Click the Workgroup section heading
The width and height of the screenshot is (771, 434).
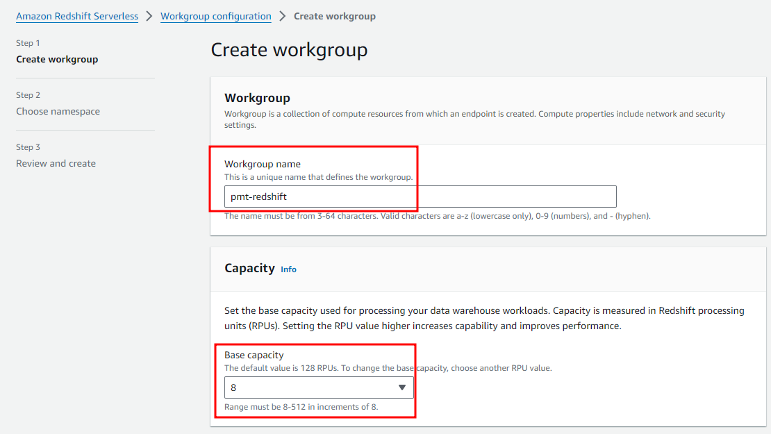257,98
